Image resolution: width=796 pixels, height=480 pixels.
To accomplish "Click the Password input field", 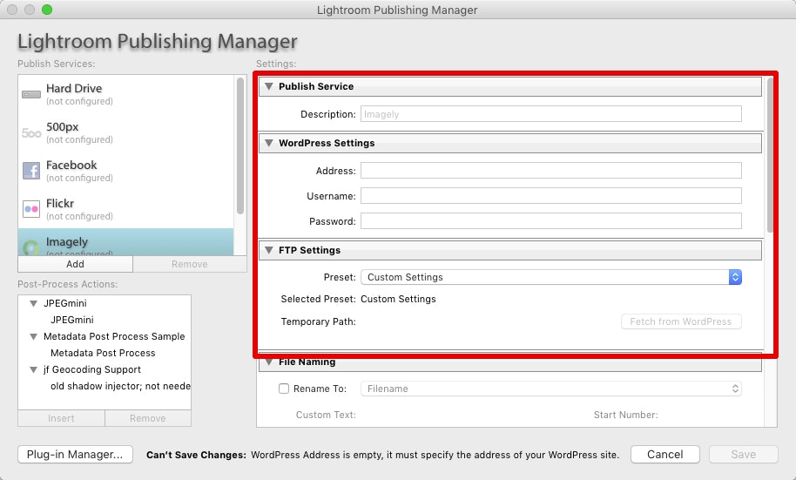I will coord(550,221).
